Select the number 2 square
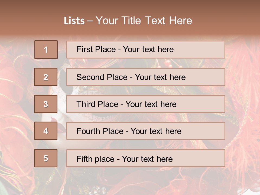 click(x=46, y=77)
